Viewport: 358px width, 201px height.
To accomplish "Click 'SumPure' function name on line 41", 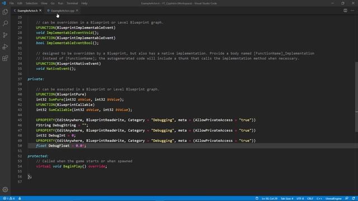I will click(x=56, y=99).
